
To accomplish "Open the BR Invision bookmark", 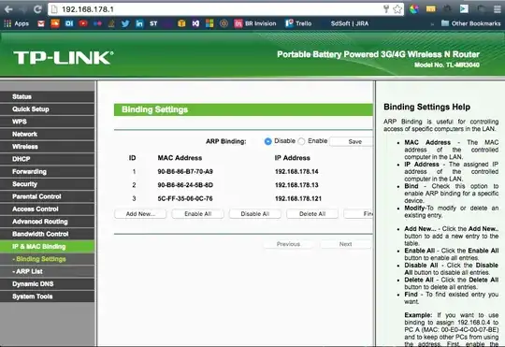I will pyautogui.click(x=255, y=23).
